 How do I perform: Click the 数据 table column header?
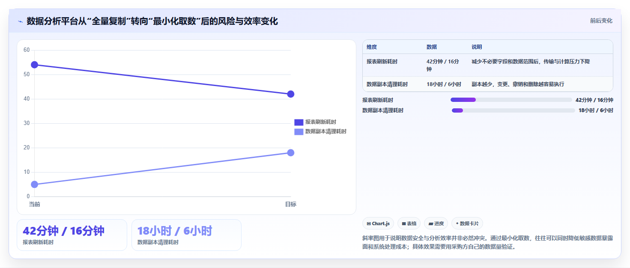(432, 47)
